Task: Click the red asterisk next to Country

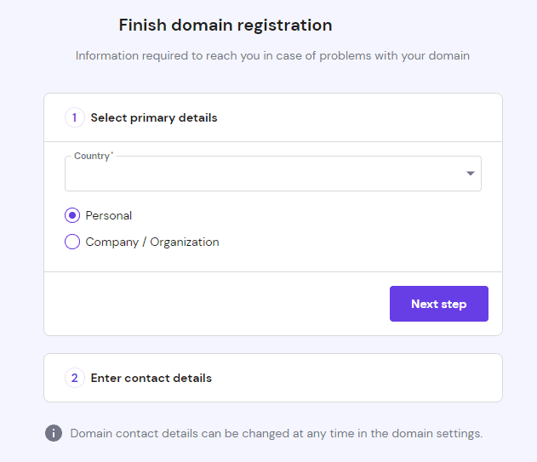Action: click(112, 153)
